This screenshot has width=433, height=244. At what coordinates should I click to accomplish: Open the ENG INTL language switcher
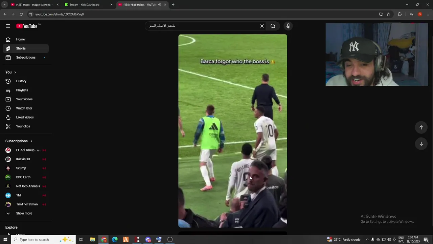401,240
